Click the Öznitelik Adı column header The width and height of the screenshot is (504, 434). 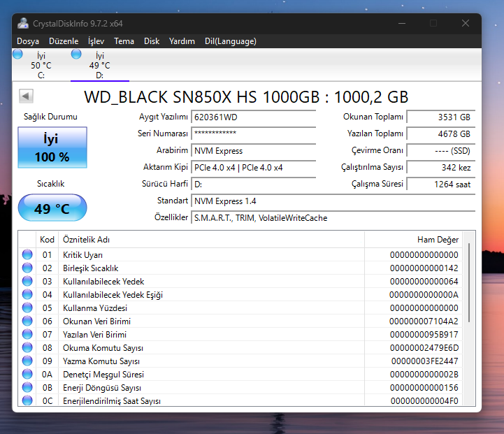coord(211,240)
